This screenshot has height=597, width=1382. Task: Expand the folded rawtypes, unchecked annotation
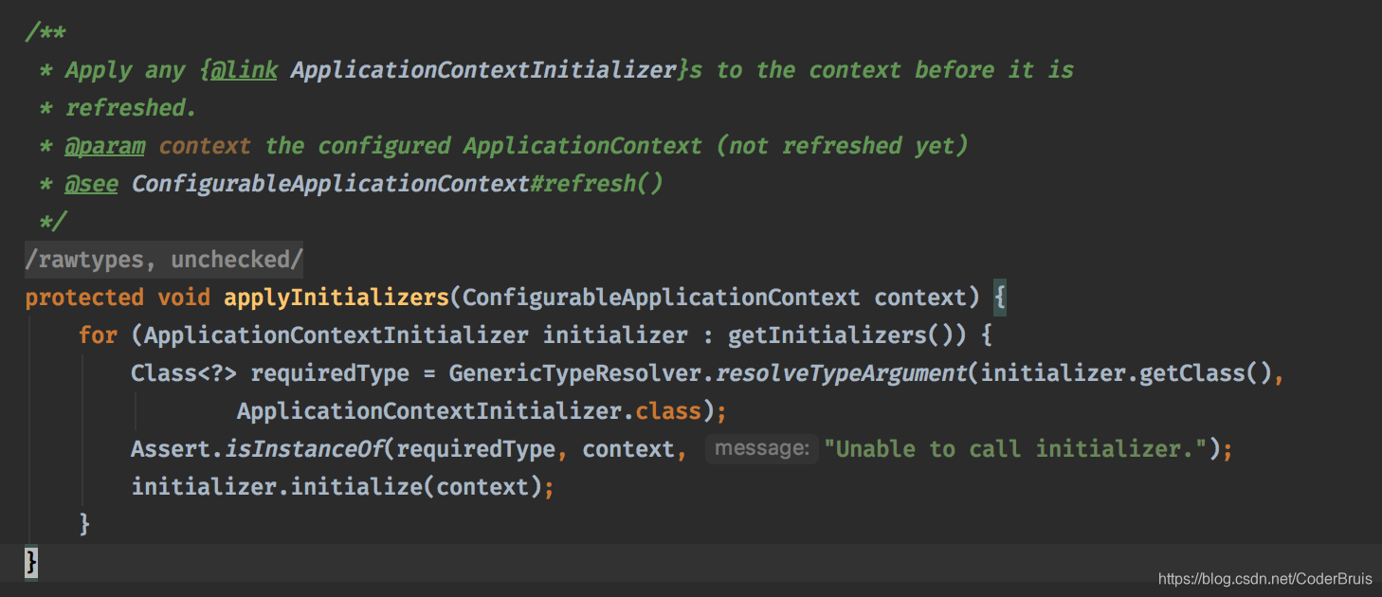pyautogui.click(x=164, y=260)
